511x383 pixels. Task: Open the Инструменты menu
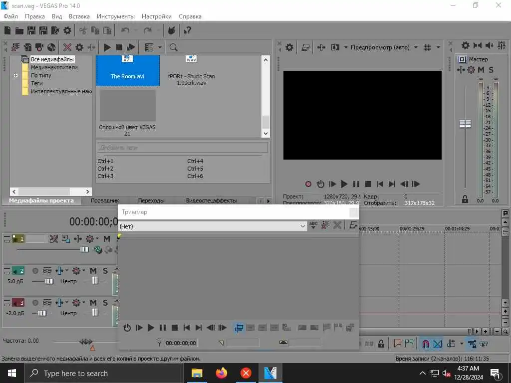[116, 16]
